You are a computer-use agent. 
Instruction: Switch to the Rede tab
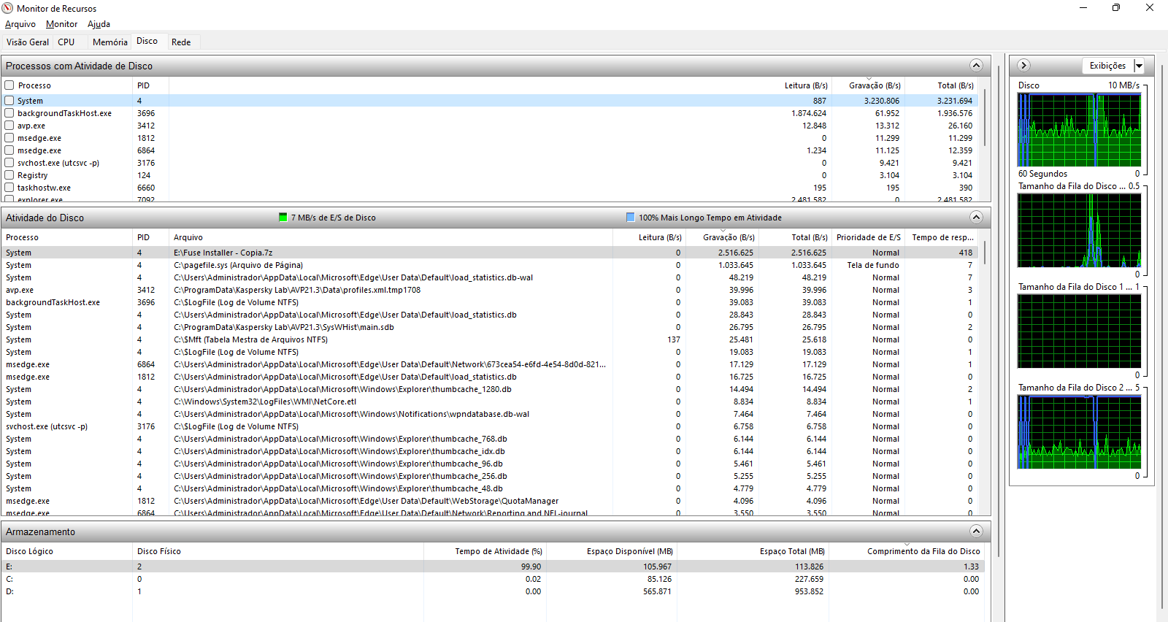(x=181, y=42)
